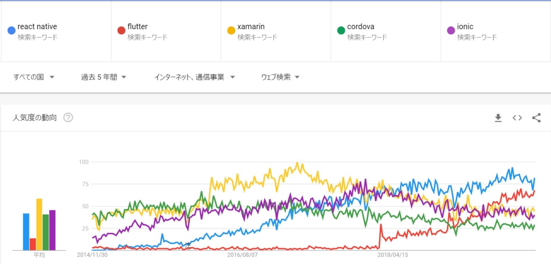The height and width of the screenshot is (264, 551).
Task: Click the purple ionic color dot
Action: pyautogui.click(x=451, y=31)
